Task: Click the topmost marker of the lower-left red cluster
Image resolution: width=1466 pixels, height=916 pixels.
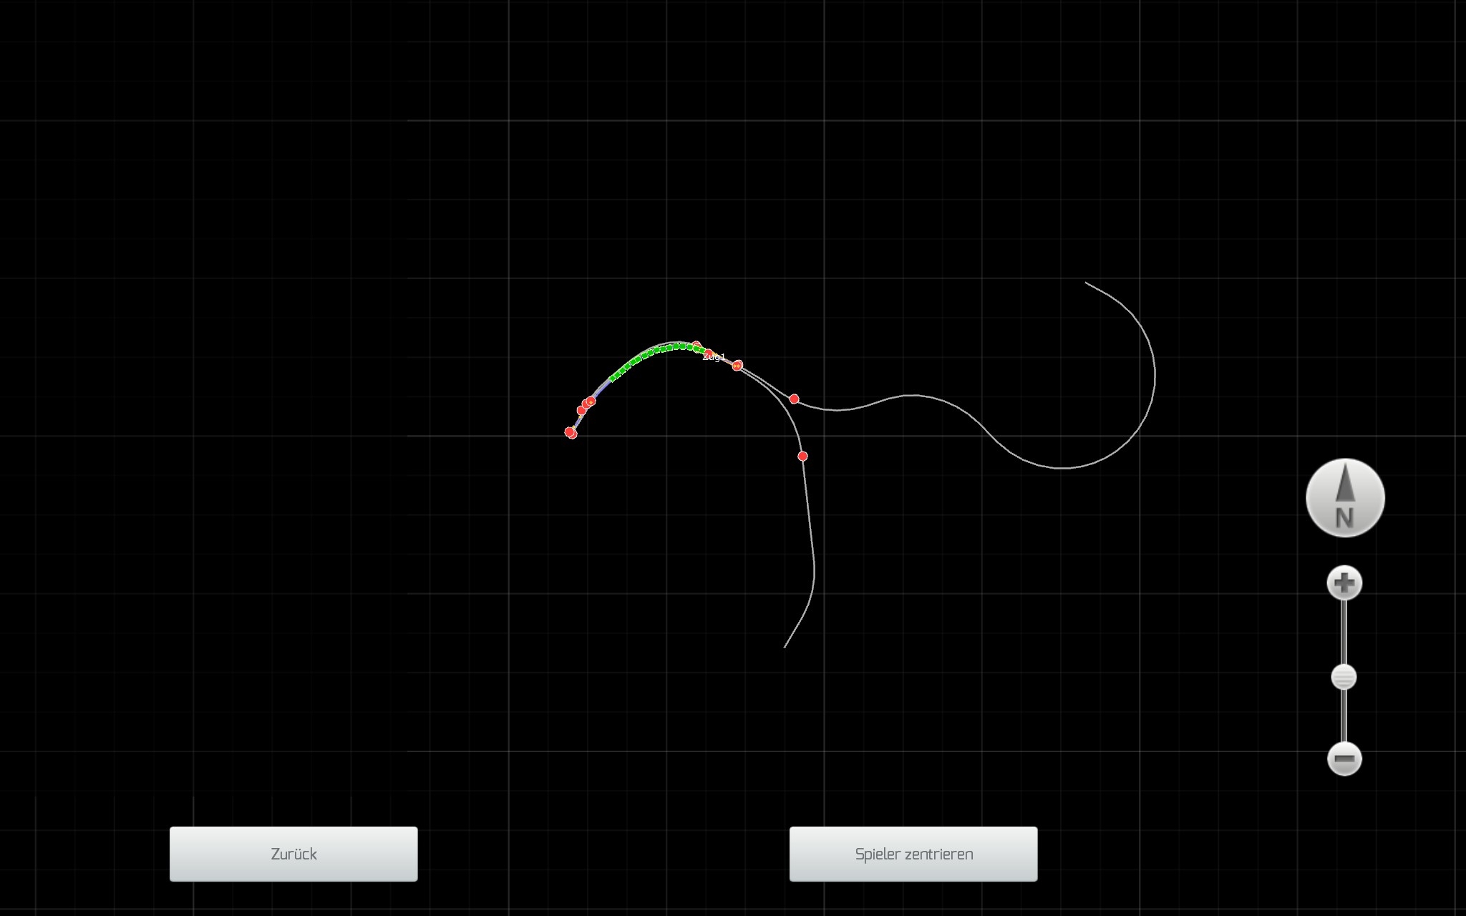Action: tap(591, 401)
